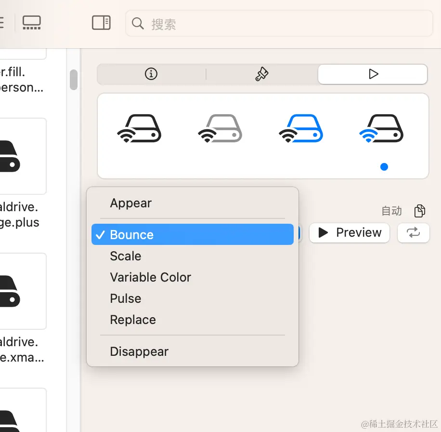
Task: Click the search magnifier icon
Action: [x=138, y=23]
